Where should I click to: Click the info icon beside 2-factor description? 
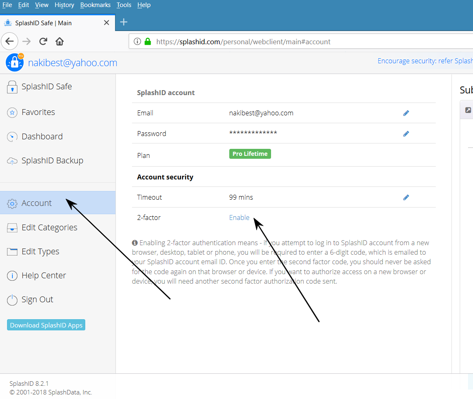pyautogui.click(x=135, y=243)
